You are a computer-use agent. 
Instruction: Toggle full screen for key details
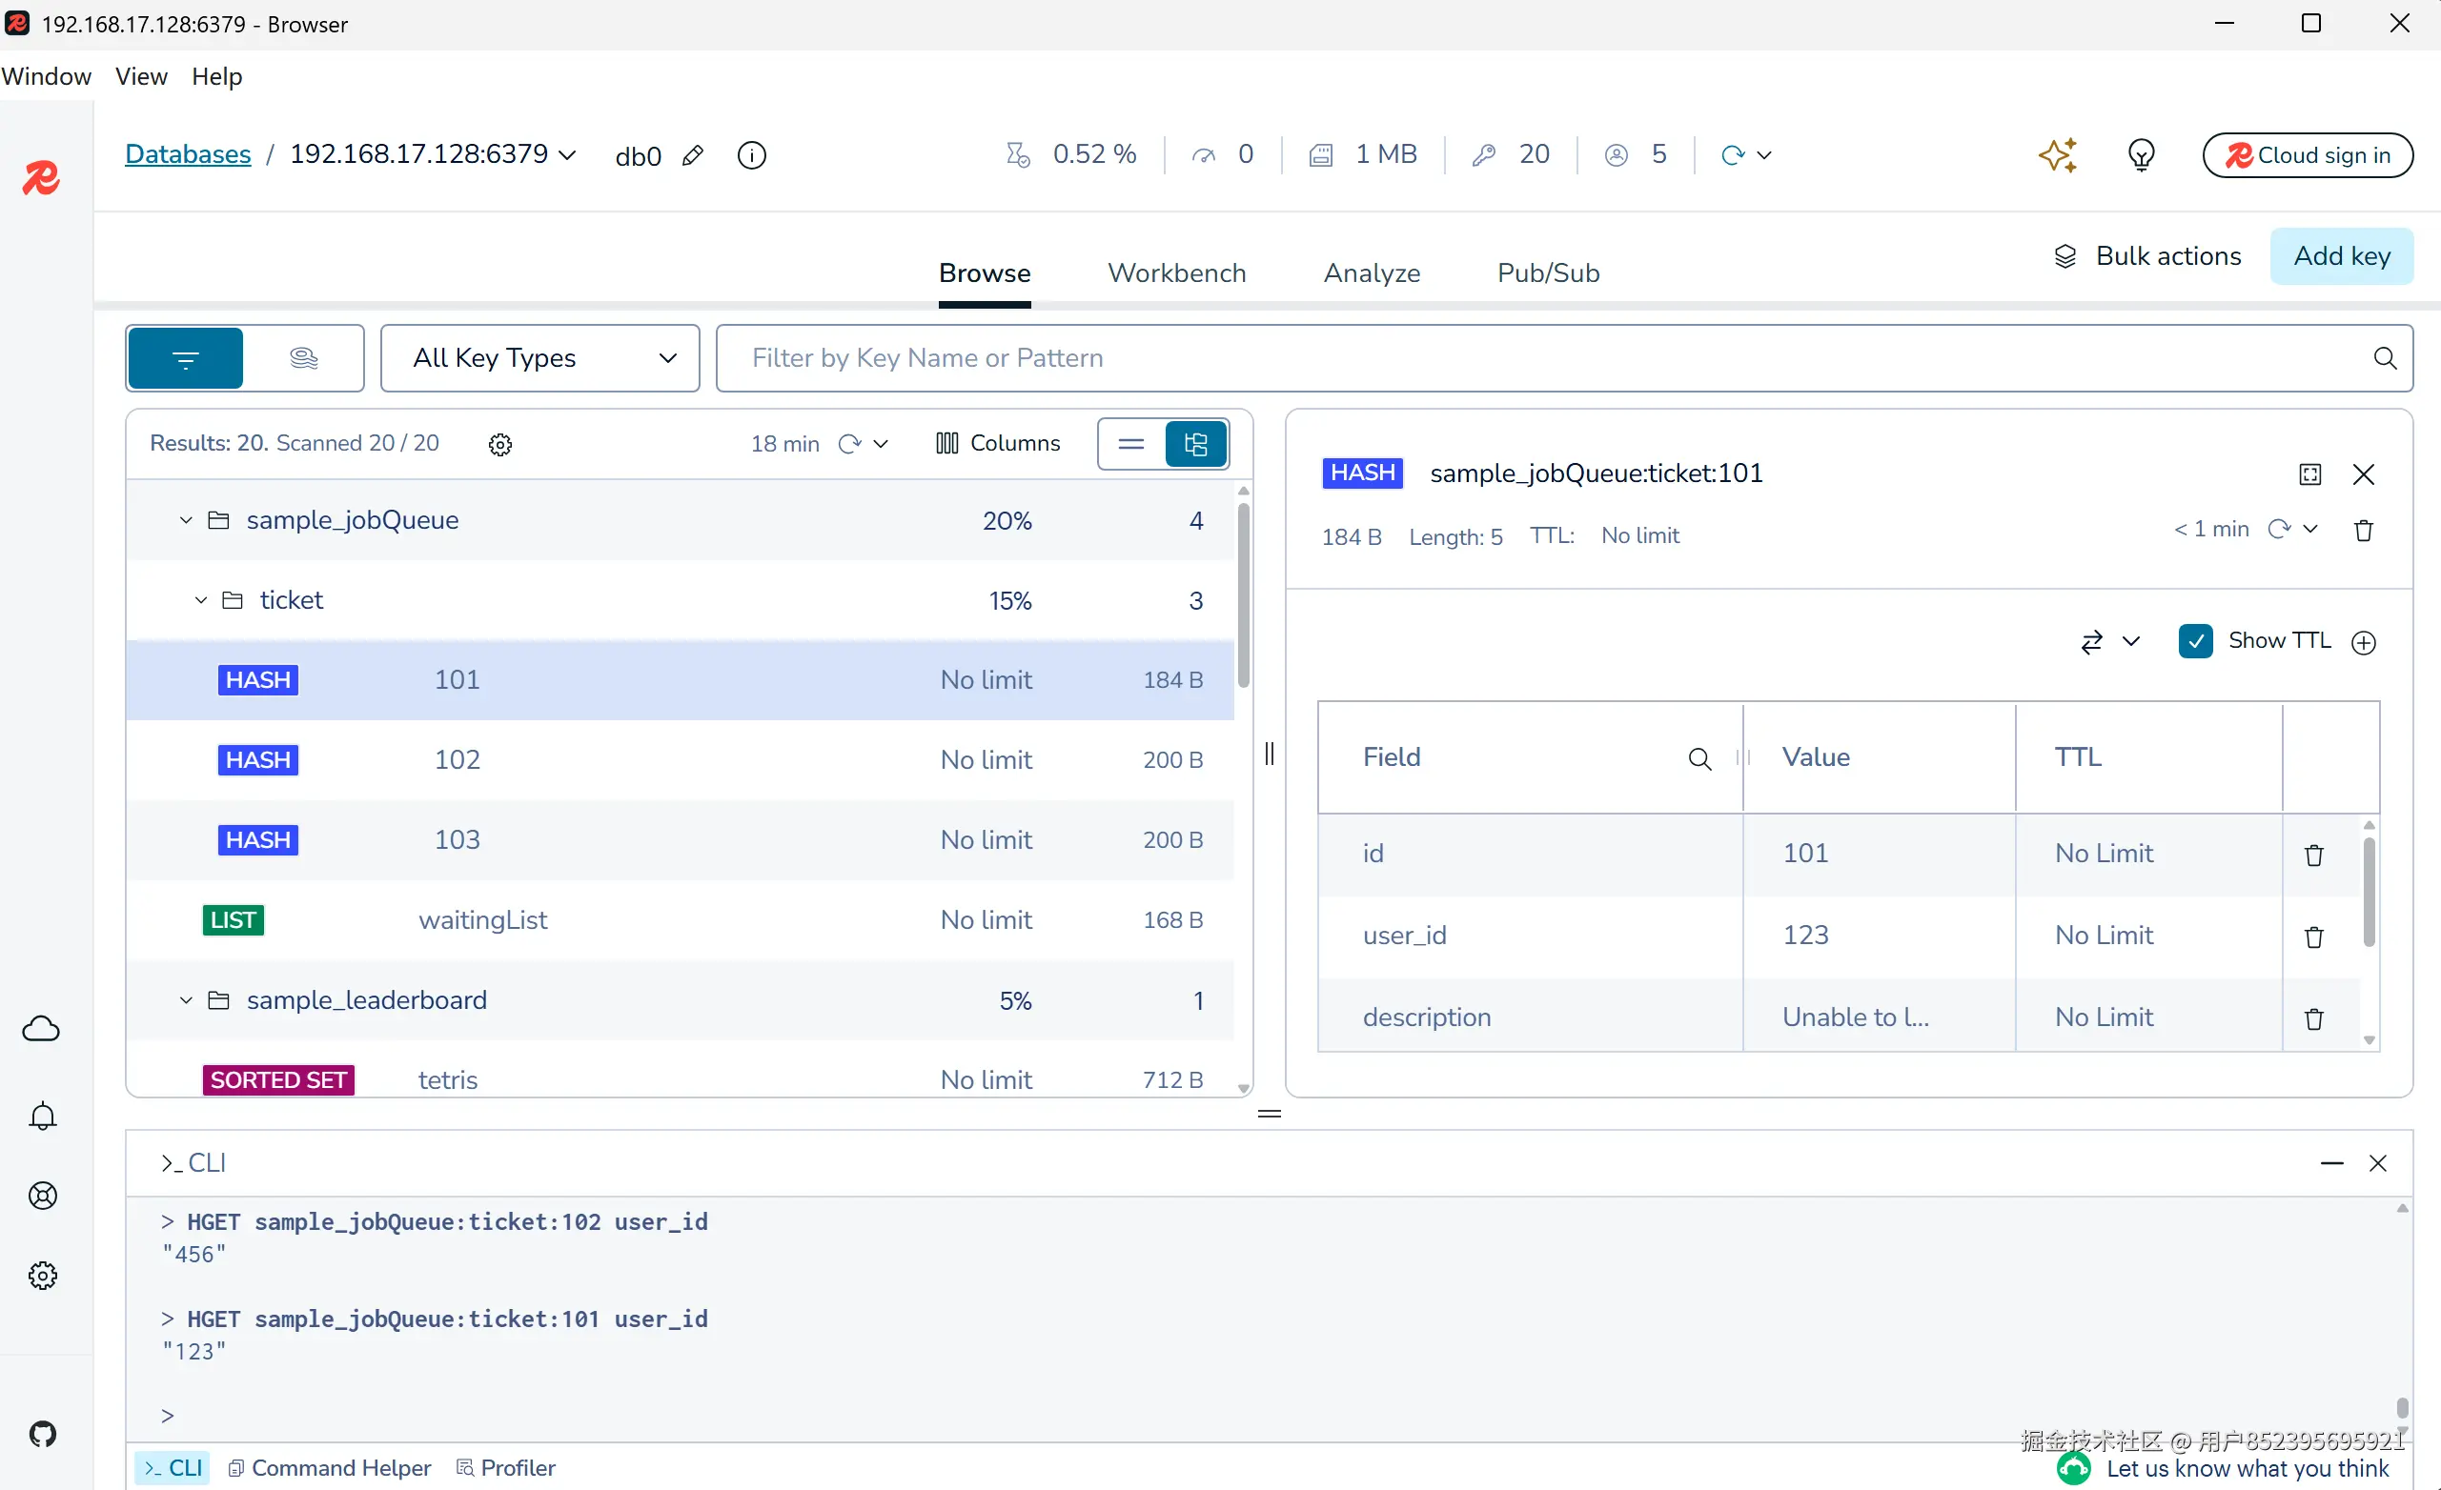tap(2309, 474)
